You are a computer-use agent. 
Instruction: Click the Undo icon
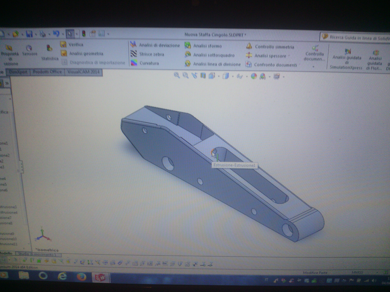pos(56,34)
